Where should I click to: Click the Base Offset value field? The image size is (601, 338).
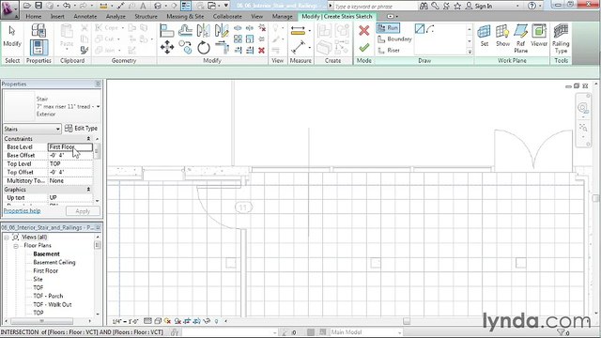point(70,156)
